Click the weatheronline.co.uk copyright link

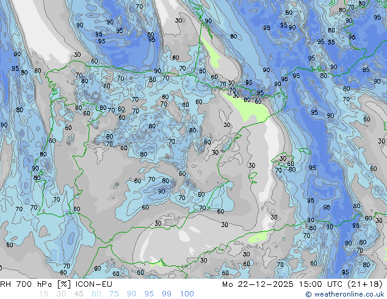click(345, 294)
